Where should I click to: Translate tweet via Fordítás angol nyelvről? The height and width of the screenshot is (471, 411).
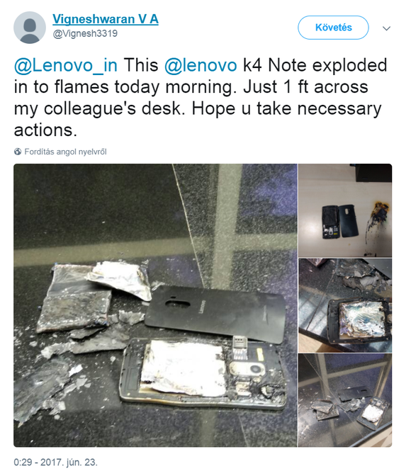65,152
